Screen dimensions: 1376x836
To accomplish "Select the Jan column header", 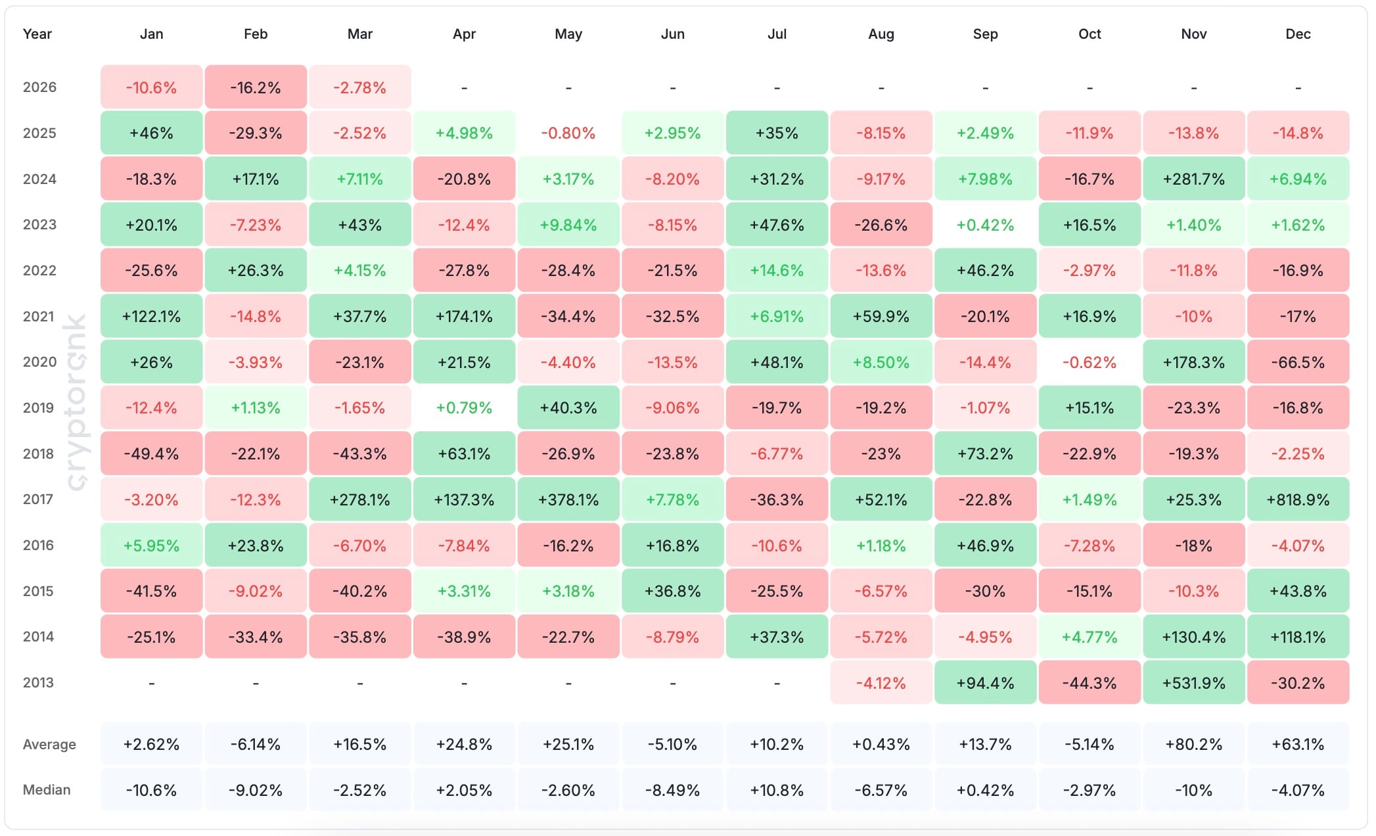I will pos(151,34).
